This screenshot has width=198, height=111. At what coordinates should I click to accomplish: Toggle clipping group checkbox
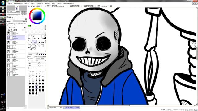point(16,23)
